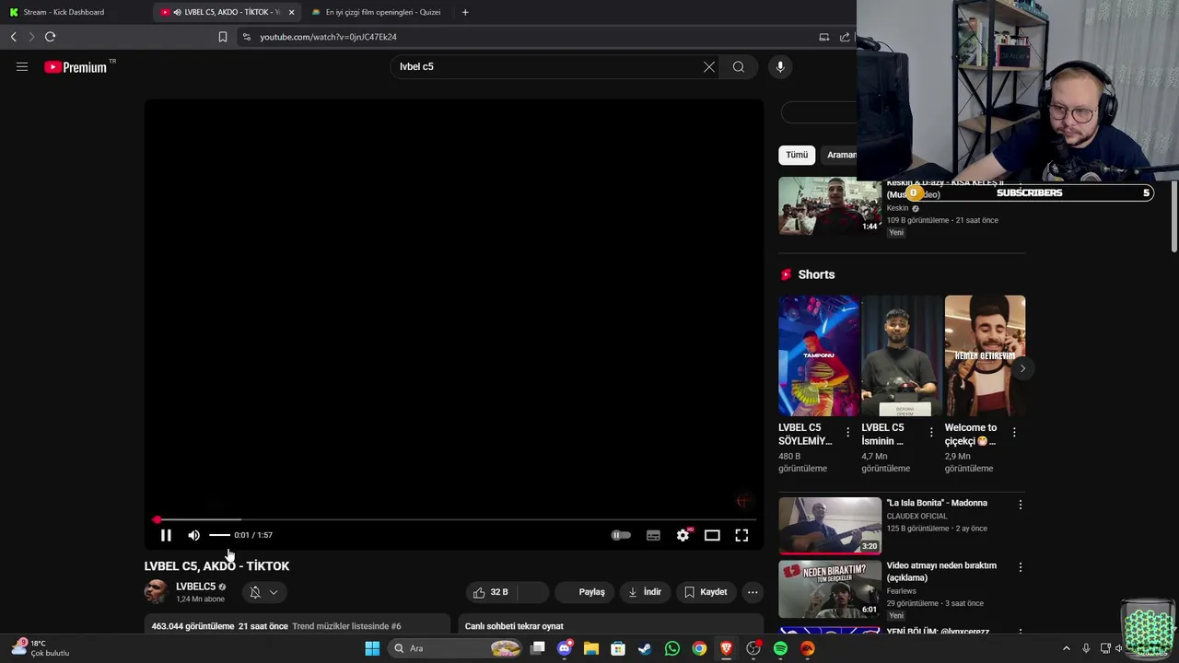Open the Welcome to çiçekçi short

[985, 355]
